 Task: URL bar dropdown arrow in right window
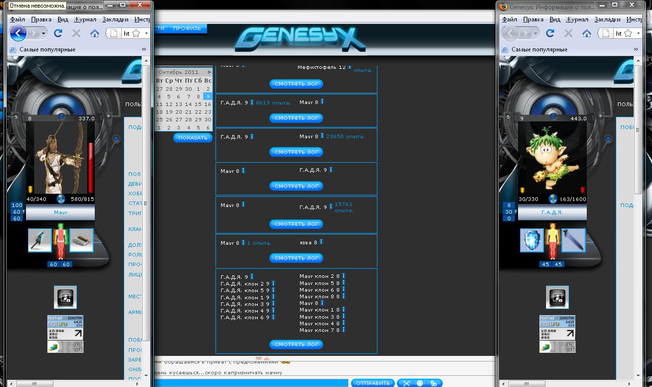638,33
